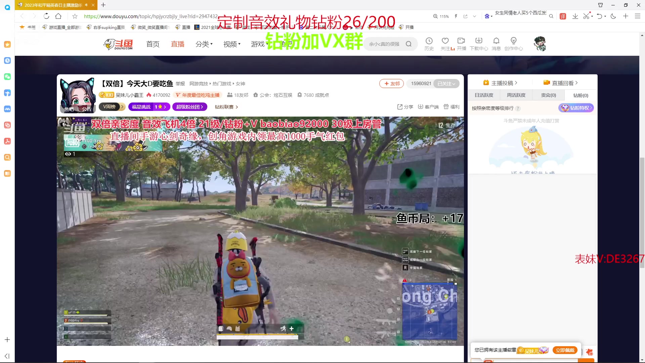Image resolution: width=645 pixels, height=363 pixels.
Task: Click the Douyu search magnifier button
Action: 408,44
